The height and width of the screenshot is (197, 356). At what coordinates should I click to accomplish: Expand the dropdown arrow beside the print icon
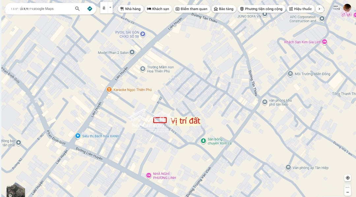coord(110,8)
